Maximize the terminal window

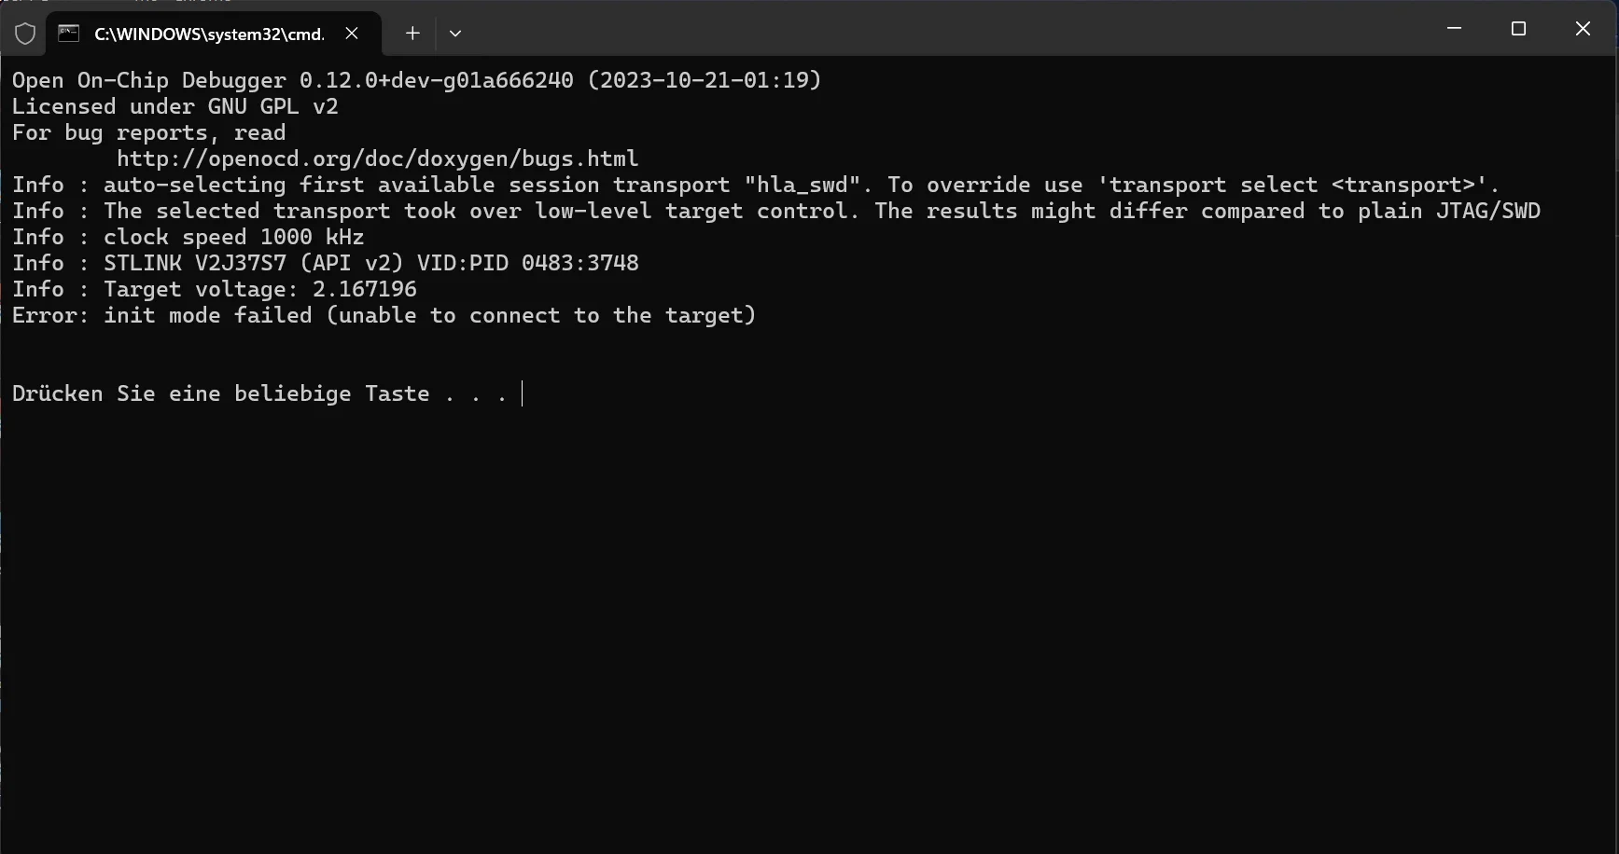1518,29
